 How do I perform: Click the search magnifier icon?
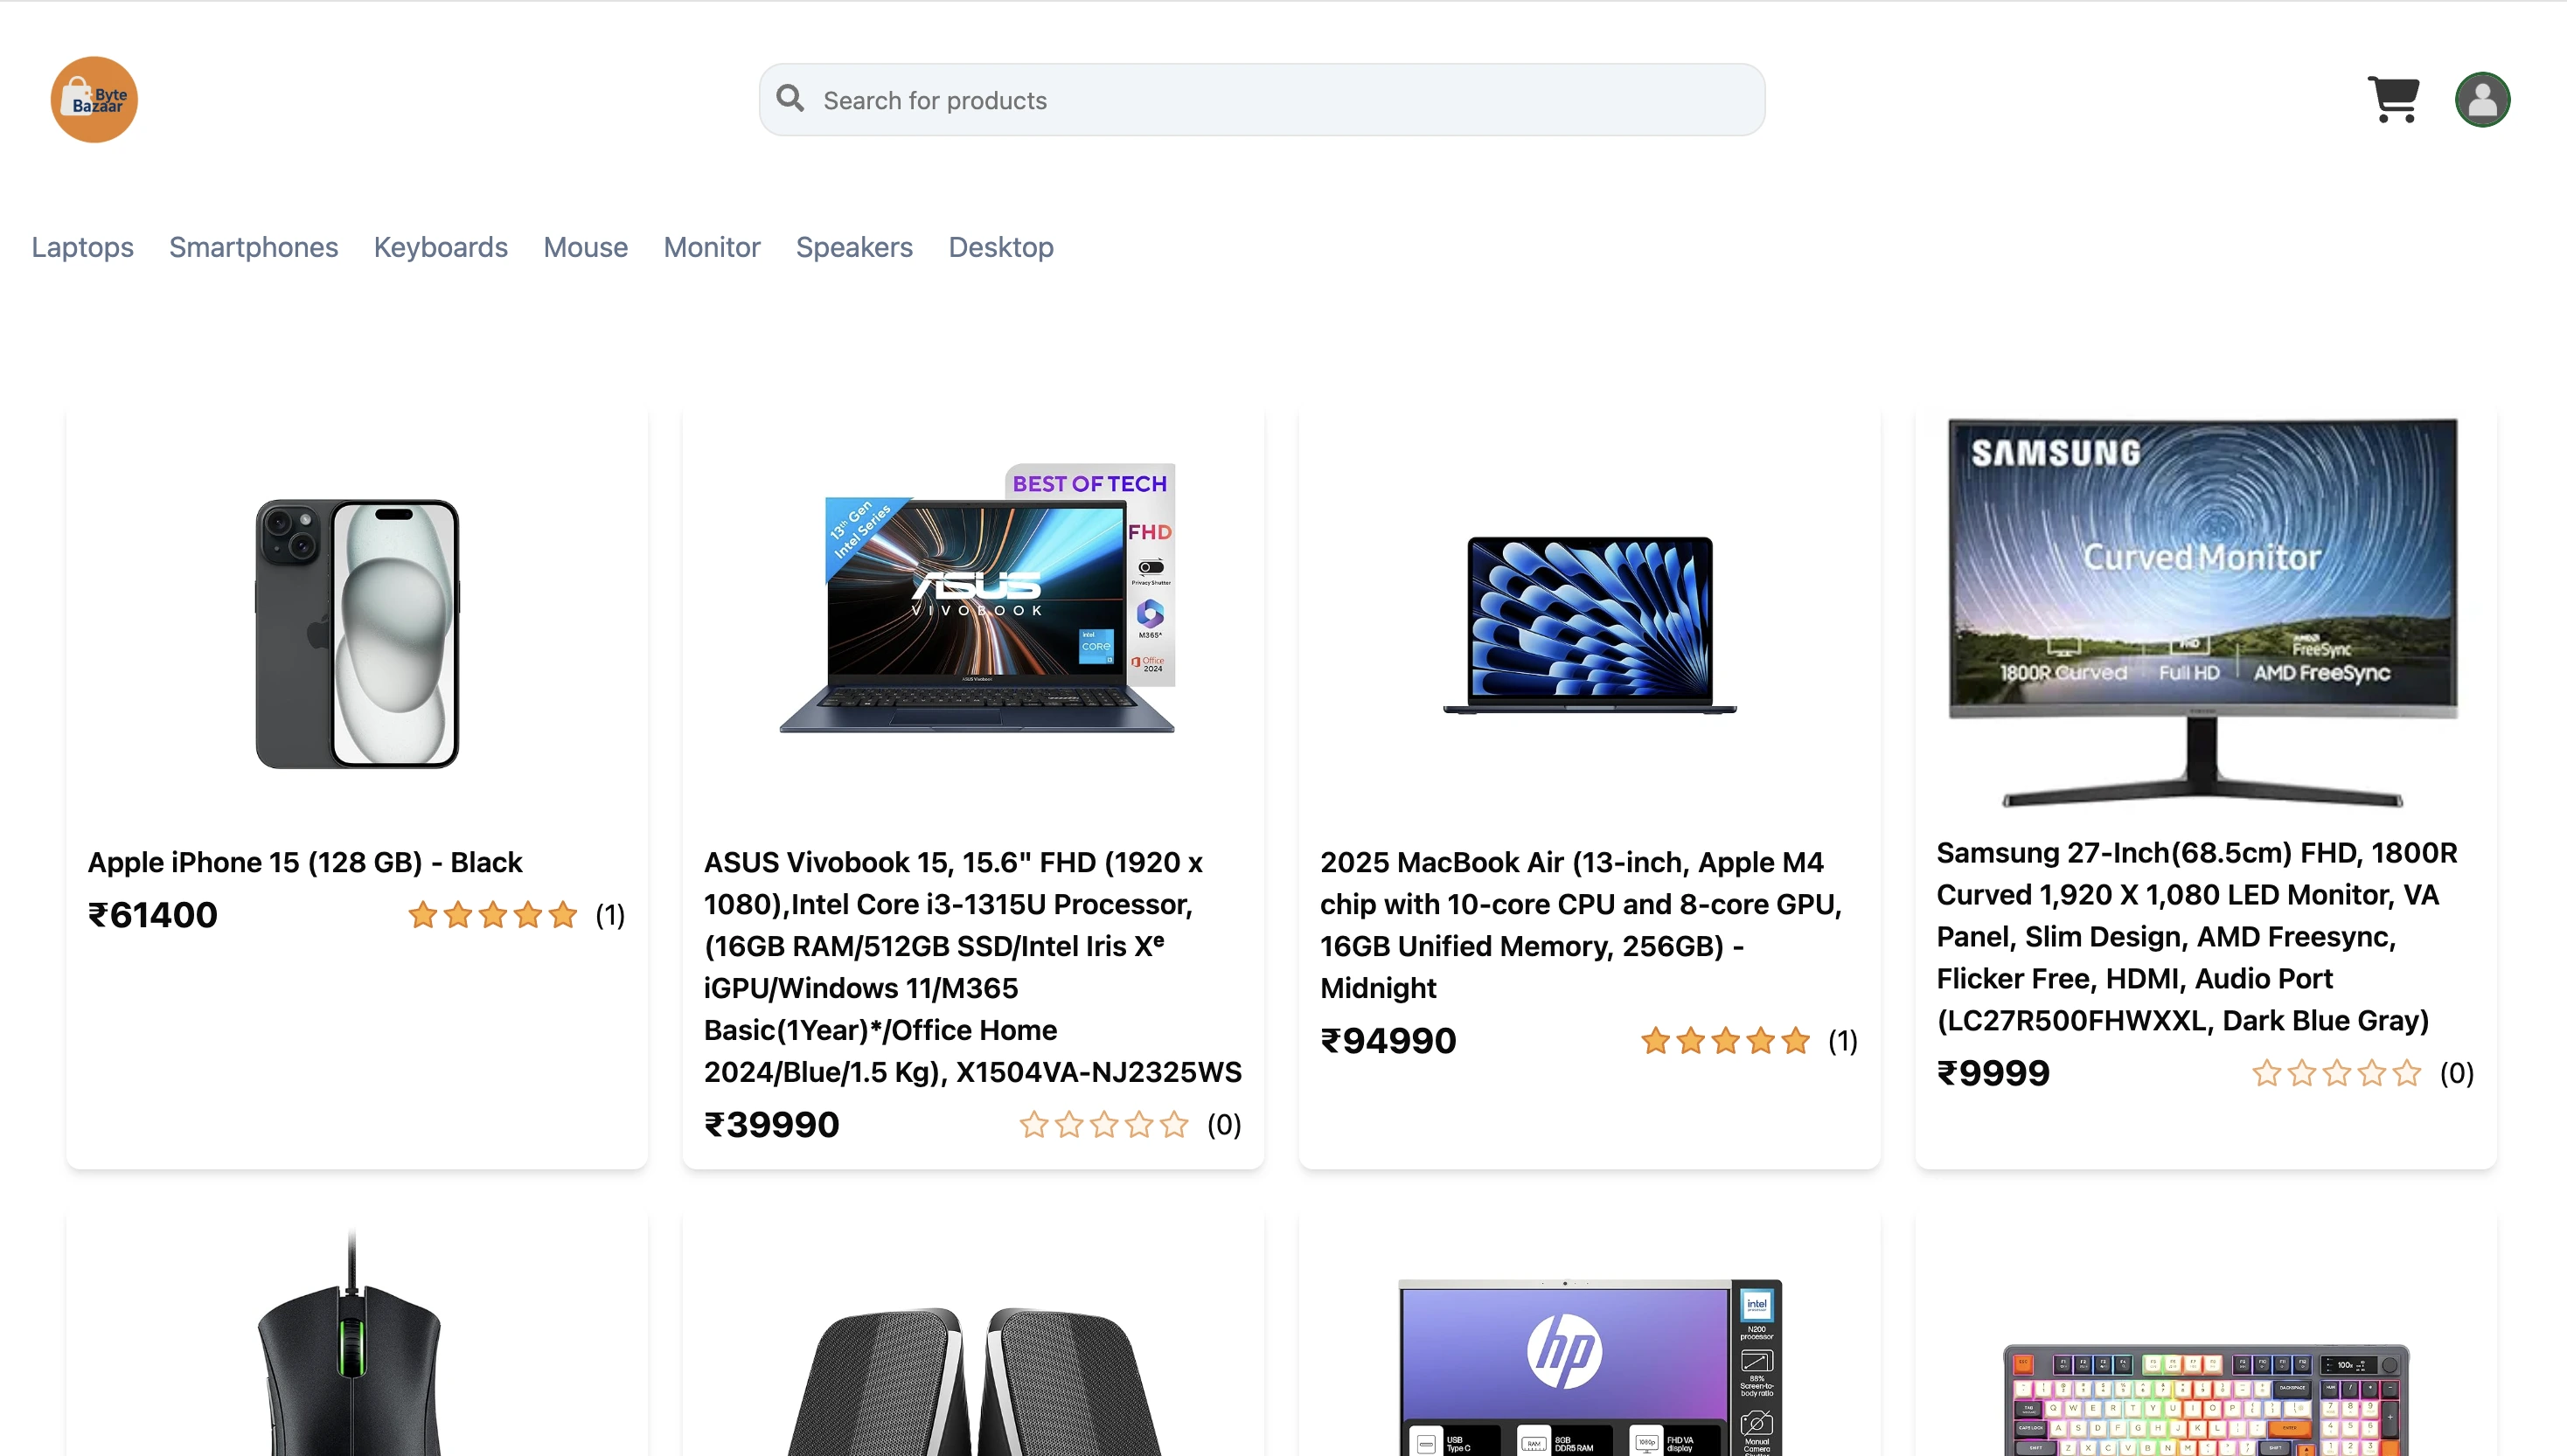(790, 98)
